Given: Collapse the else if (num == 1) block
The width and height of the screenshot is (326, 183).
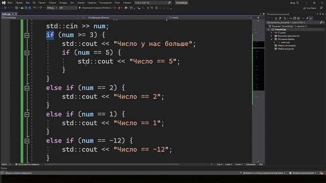Looking at the screenshot, I should (x=27, y=114).
